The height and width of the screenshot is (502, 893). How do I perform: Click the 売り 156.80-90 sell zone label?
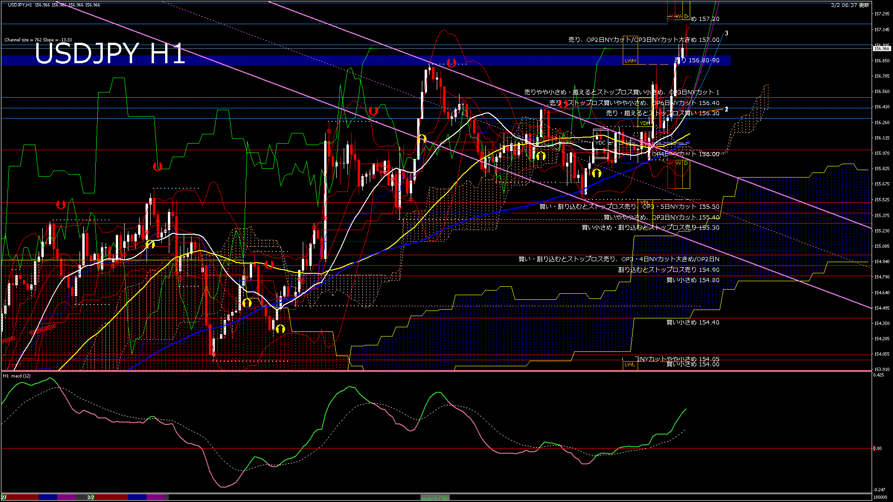[697, 60]
